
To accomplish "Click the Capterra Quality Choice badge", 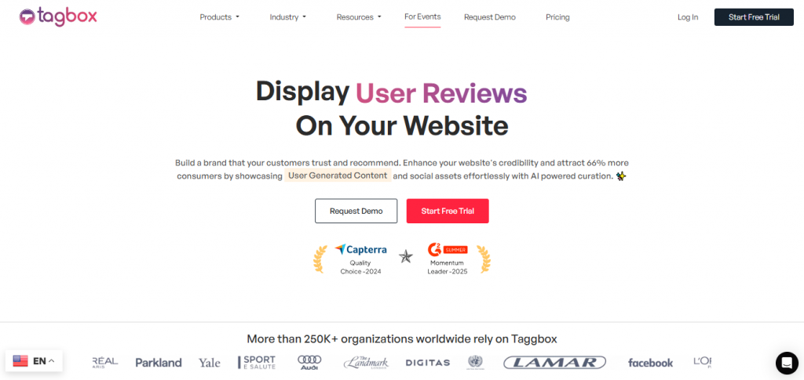I will pos(359,257).
